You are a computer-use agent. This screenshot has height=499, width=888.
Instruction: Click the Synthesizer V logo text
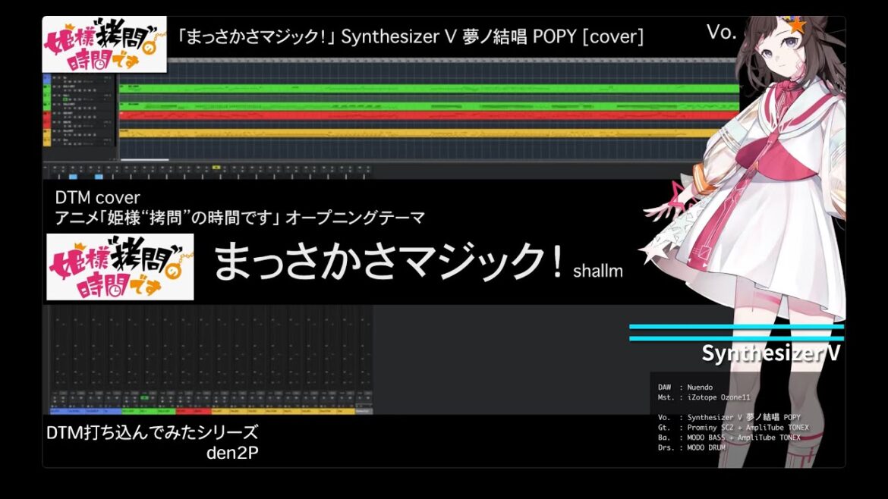coord(770,353)
